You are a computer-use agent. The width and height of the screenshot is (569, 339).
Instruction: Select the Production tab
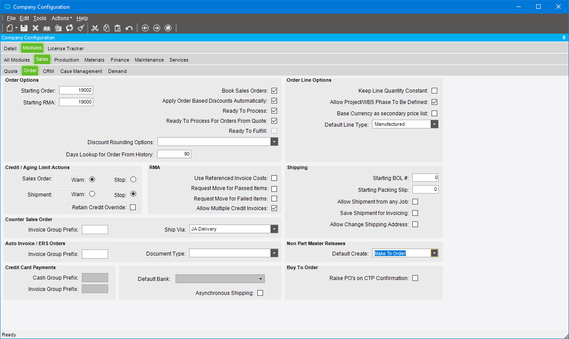click(x=67, y=60)
